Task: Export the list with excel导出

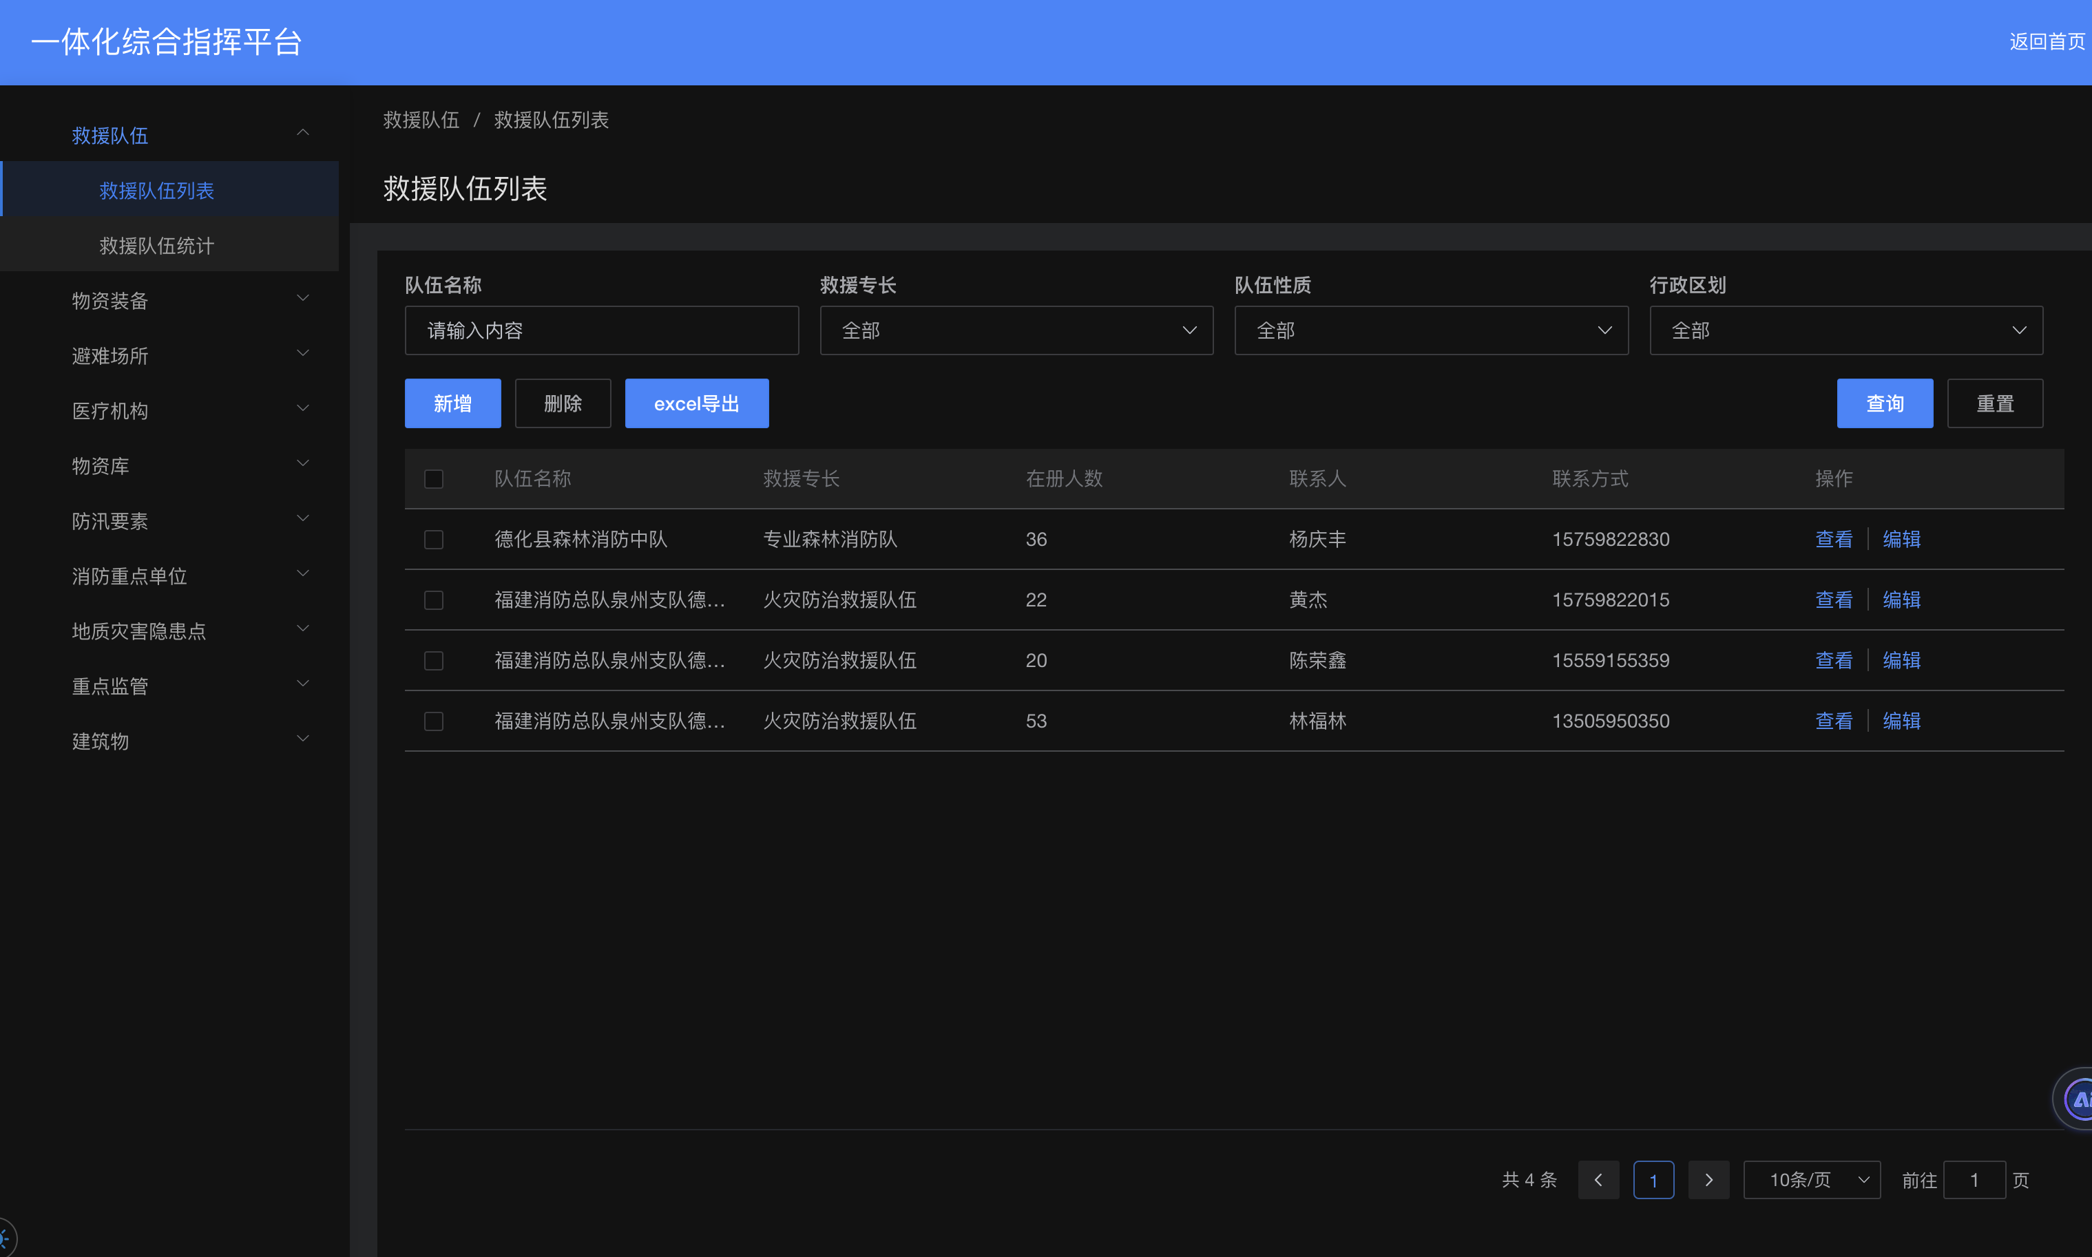Action: pos(696,403)
